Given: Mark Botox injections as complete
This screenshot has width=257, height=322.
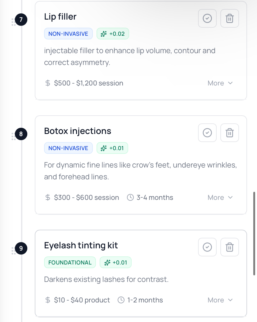Looking at the screenshot, I should point(207,133).
